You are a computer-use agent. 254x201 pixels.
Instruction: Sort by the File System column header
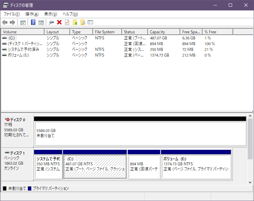click(x=107, y=32)
